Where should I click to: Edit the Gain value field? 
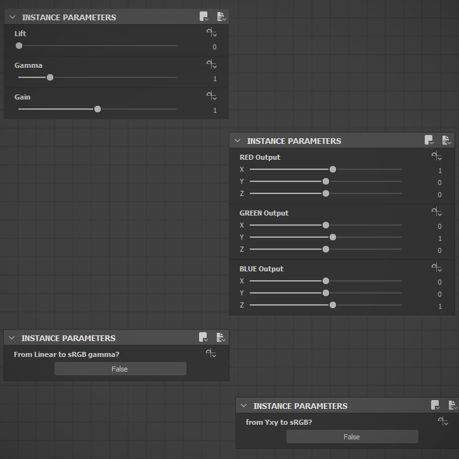coord(214,110)
